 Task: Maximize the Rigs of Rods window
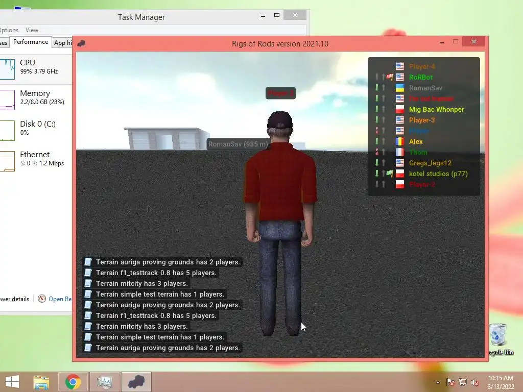click(456, 42)
